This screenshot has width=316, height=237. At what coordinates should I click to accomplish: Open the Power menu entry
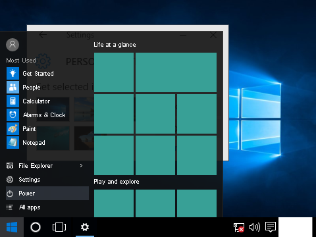point(47,194)
